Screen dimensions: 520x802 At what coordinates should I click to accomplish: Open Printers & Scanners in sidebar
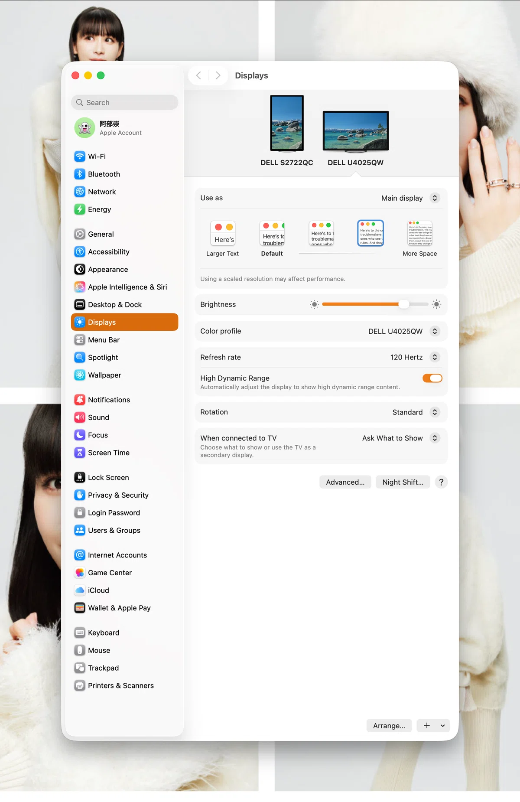tap(124, 686)
